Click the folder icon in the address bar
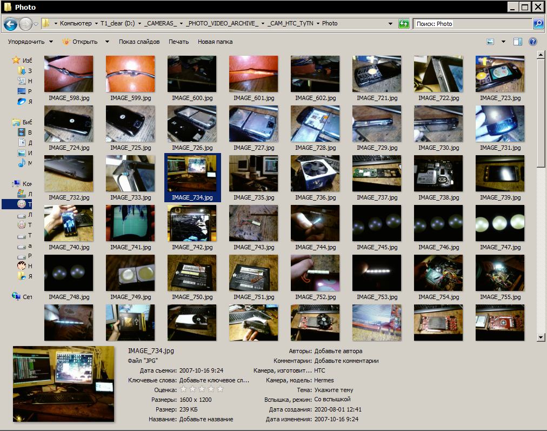547x431 pixels. point(46,23)
